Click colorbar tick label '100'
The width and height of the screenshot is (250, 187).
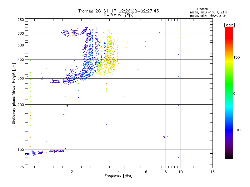pos(237,57)
